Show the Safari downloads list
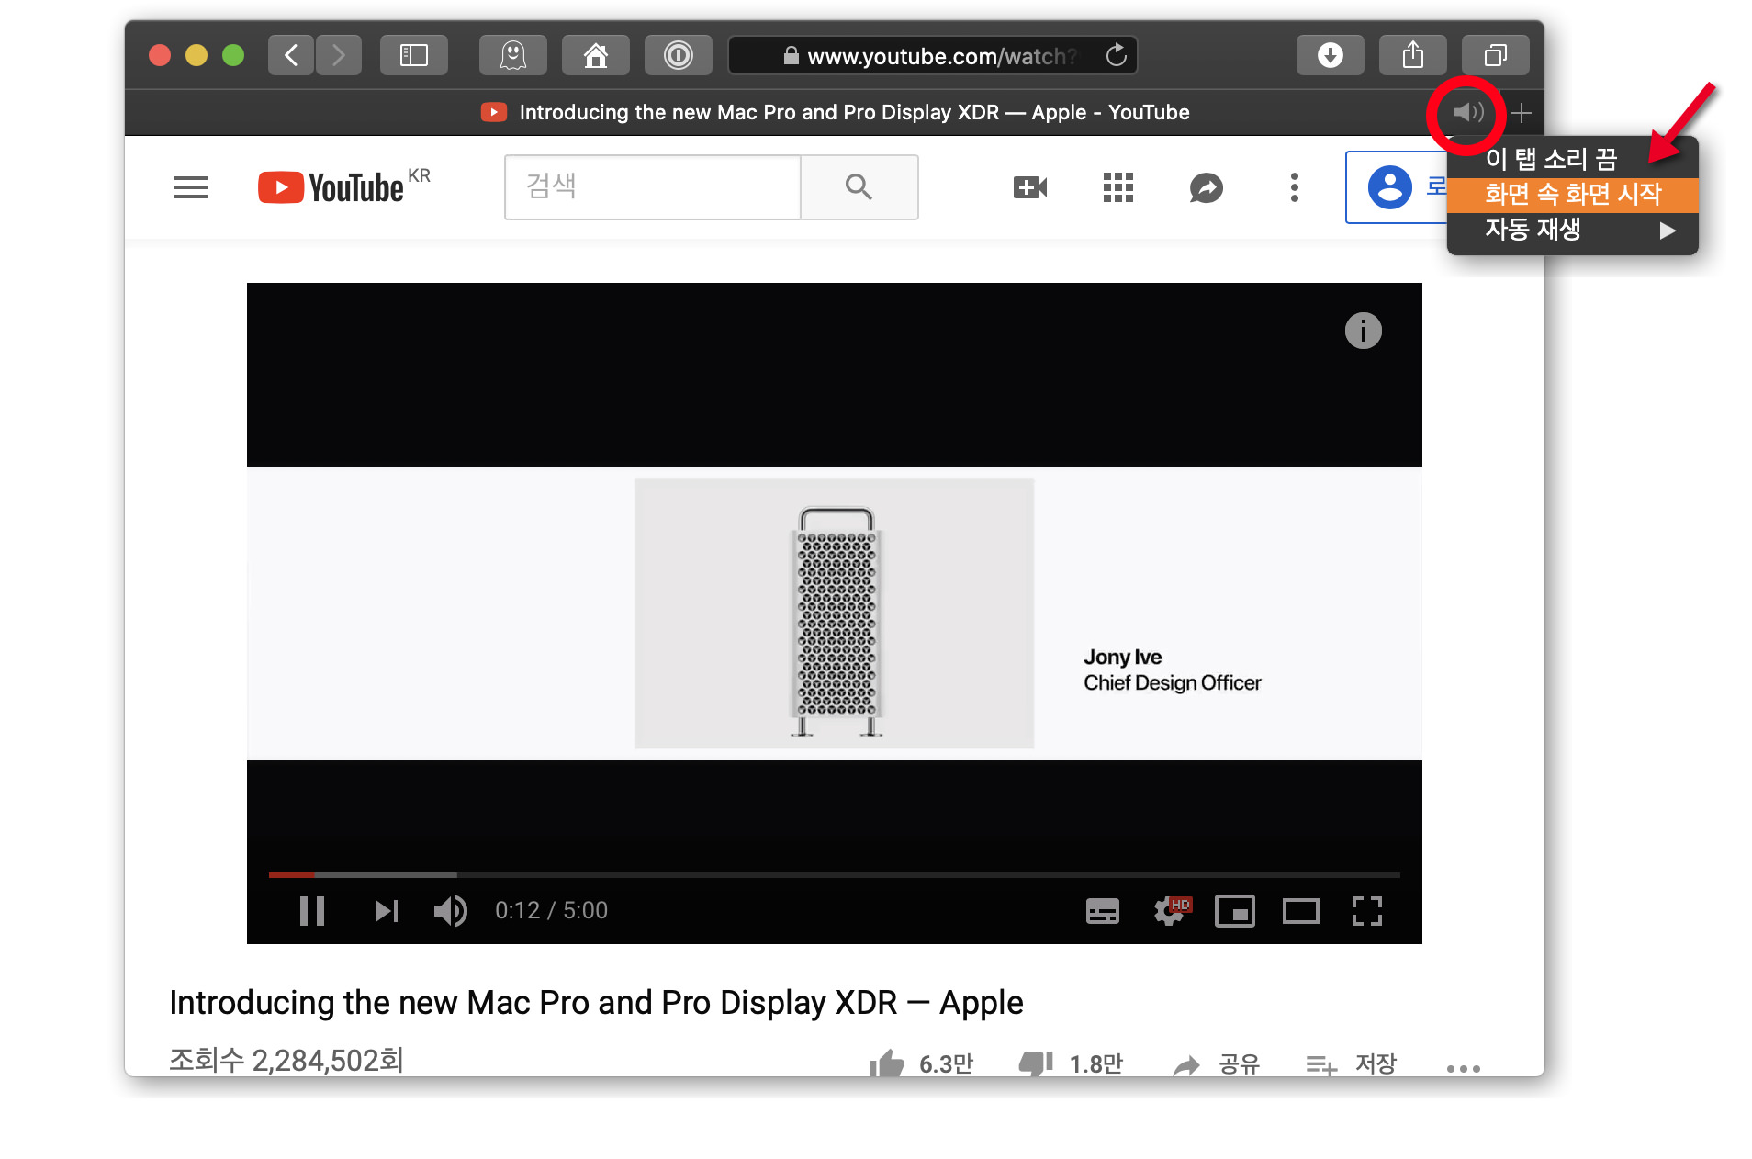The width and height of the screenshot is (1752, 1159). click(1331, 56)
